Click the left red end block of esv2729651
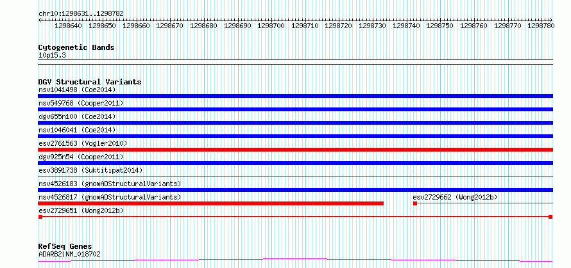Screen dimensions: 571x268 click(x=40, y=217)
